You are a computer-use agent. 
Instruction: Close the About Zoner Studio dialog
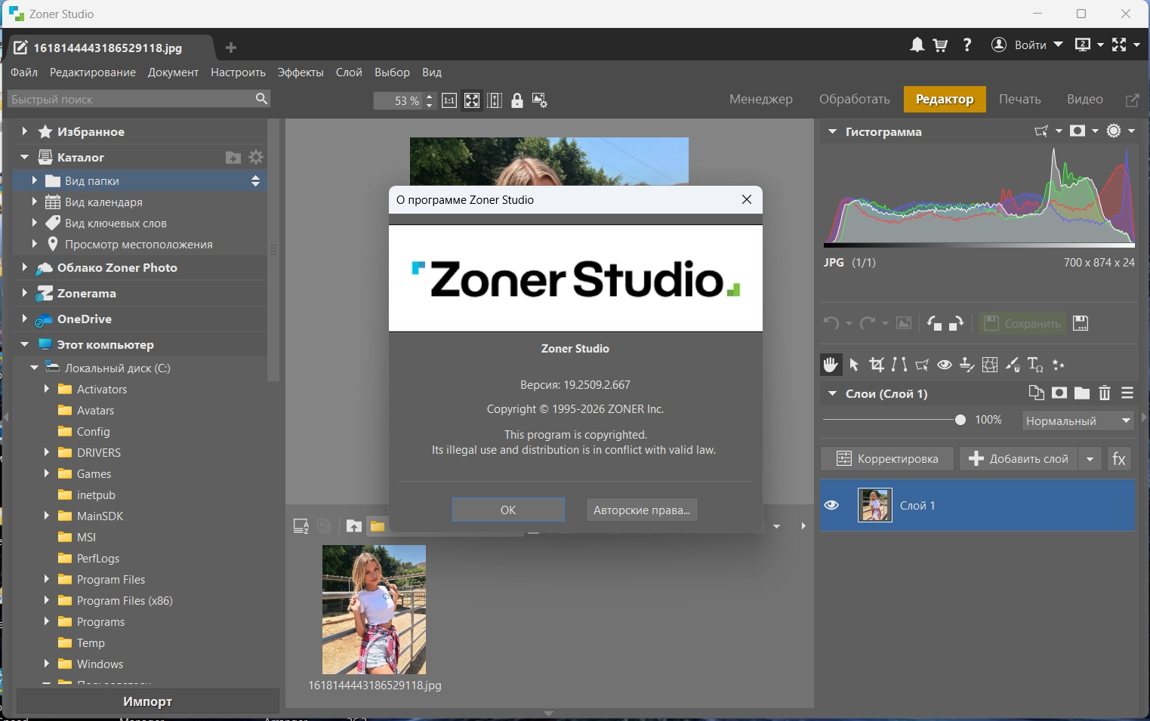click(747, 199)
